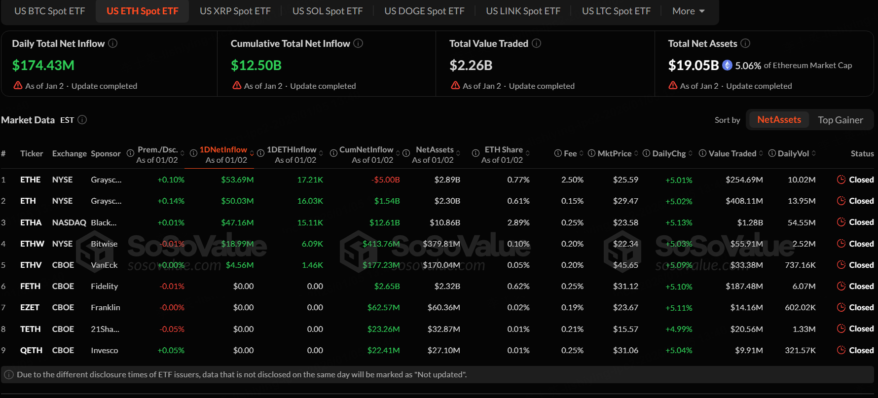Switch sorting to Top Gainer
878x398 pixels.
tap(841, 120)
